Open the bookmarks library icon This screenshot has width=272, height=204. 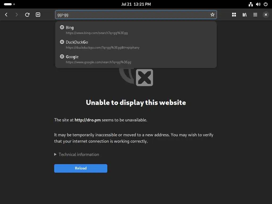pyautogui.click(x=245, y=15)
